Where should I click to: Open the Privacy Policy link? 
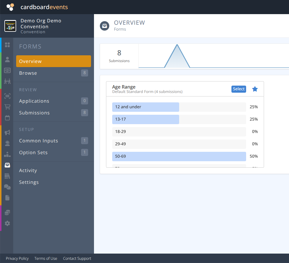17,258
